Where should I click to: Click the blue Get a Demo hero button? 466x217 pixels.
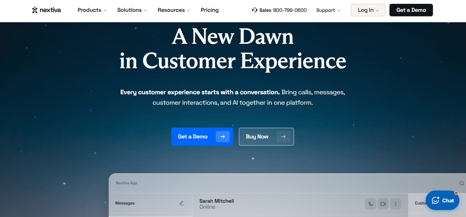point(202,137)
